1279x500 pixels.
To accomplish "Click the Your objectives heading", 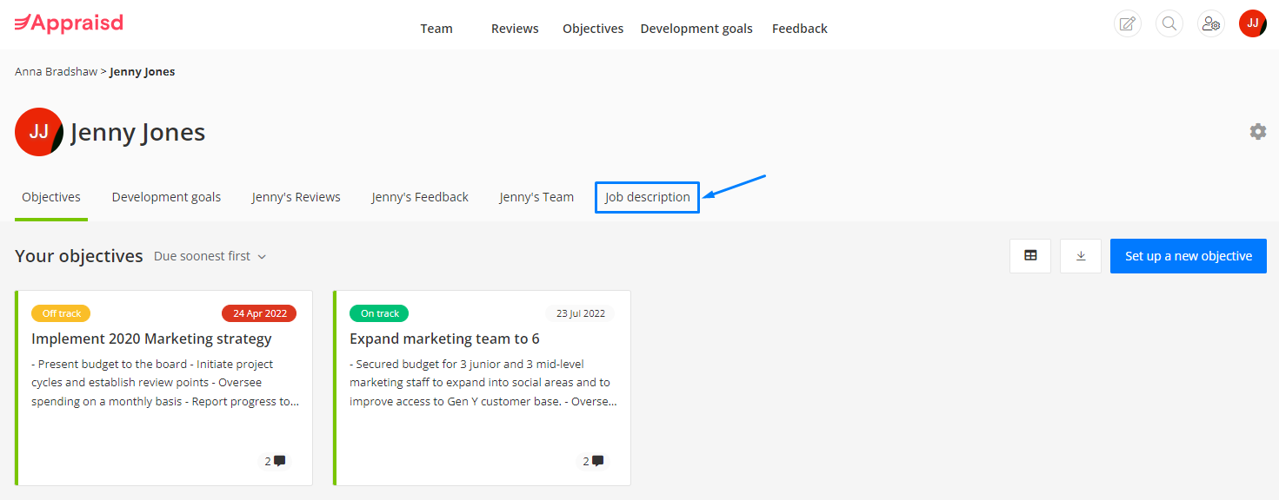I will [x=79, y=256].
